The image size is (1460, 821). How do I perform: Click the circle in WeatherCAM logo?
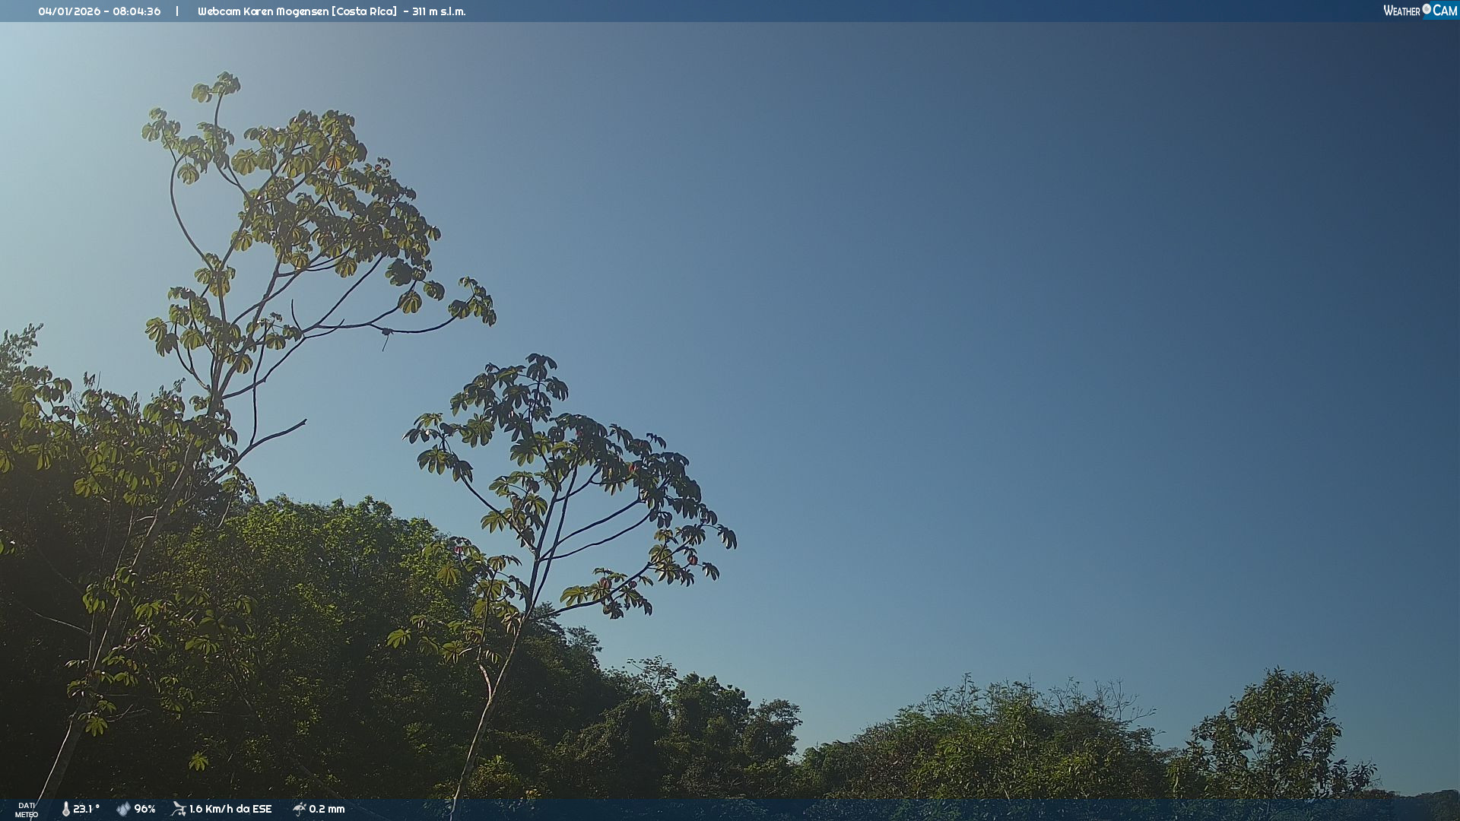[1427, 9]
